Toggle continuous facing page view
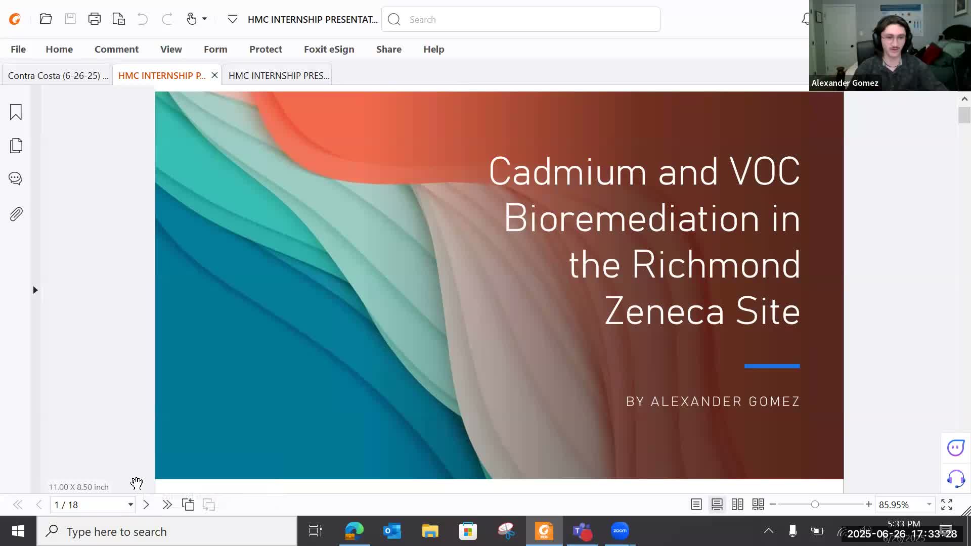971x546 pixels. click(758, 505)
